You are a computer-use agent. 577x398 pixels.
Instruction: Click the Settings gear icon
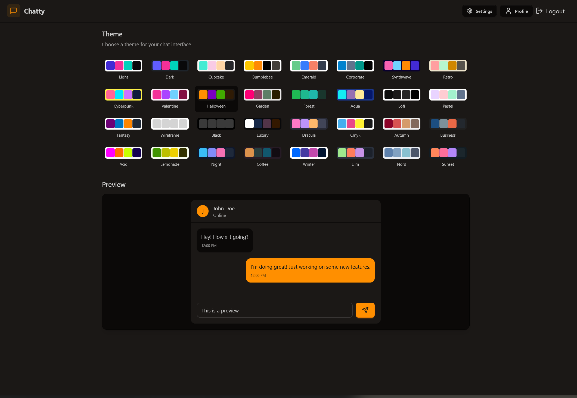470,11
